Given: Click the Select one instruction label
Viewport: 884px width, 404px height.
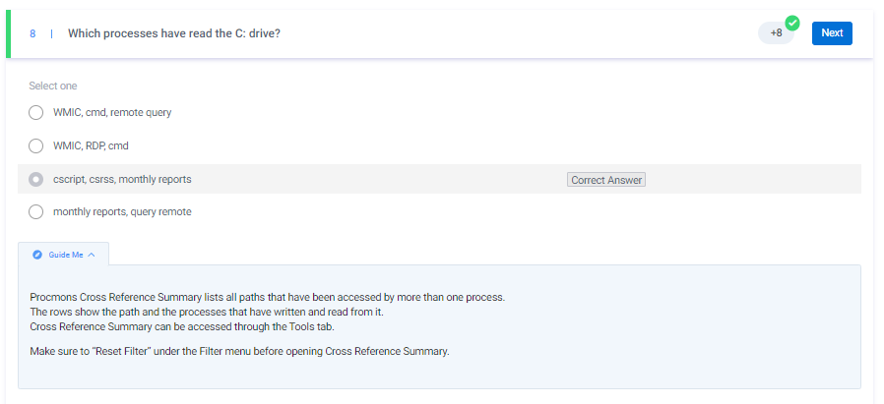Looking at the screenshot, I should [x=53, y=87].
